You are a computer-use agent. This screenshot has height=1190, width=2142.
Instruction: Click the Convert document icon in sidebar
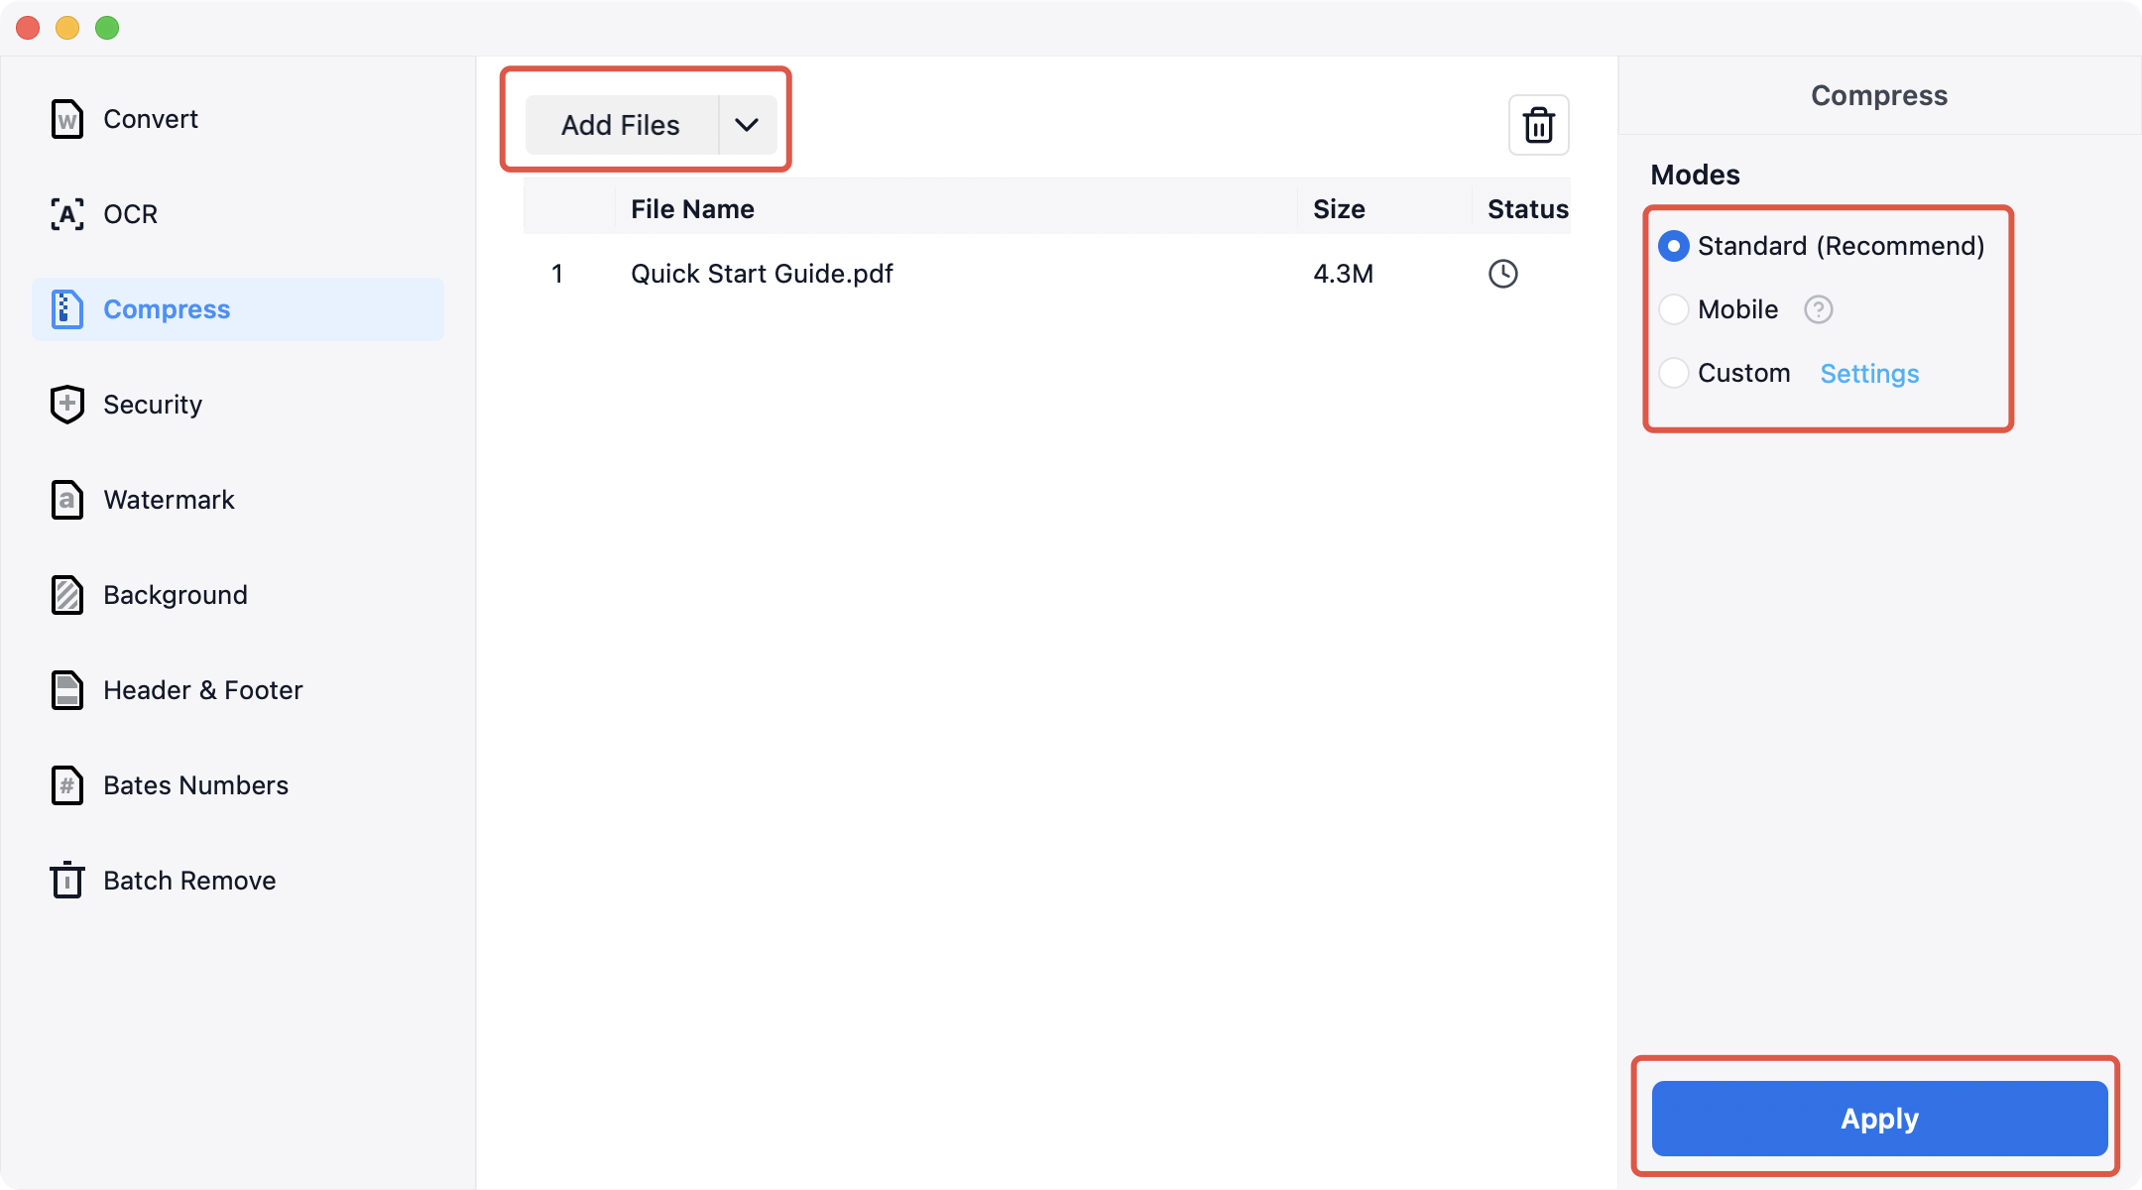point(66,119)
